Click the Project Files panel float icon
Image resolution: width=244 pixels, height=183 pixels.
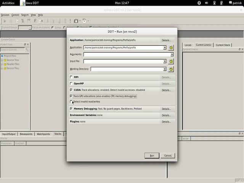(x=25, y=45)
